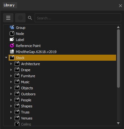Screen dimensions: 124x129
Task: Click the magnifying glass search icon
Action: (30, 18)
